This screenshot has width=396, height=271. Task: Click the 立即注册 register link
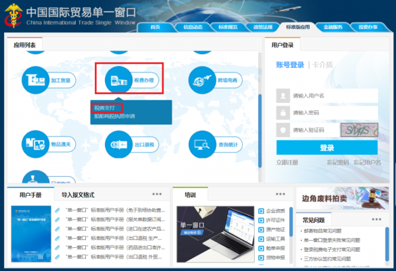click(287, 162)
